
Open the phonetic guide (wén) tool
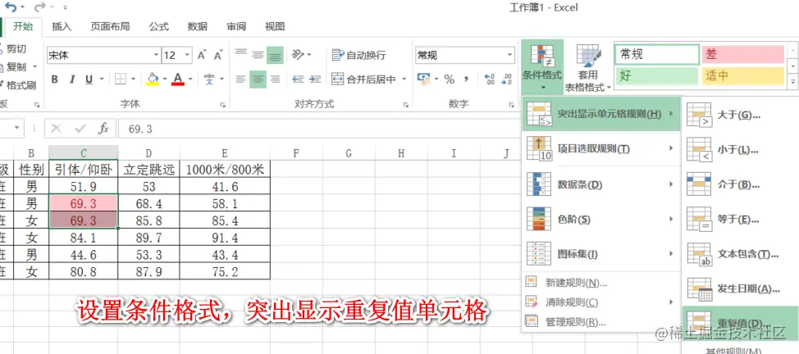point(209,79)
